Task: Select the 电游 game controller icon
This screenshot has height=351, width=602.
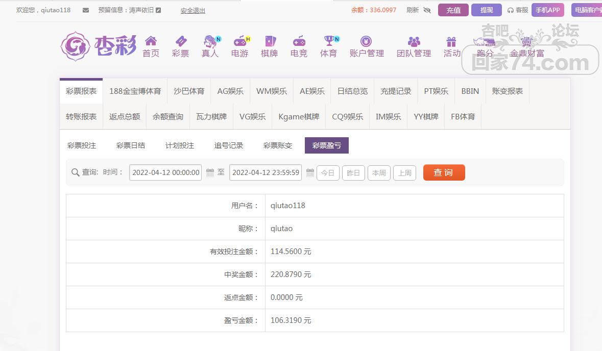Action: coord(239,41)
